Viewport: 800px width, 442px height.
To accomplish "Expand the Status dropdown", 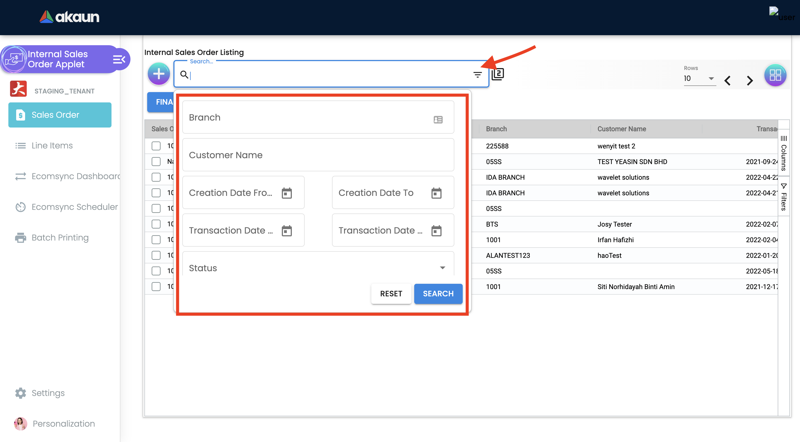I will [443, 268].
